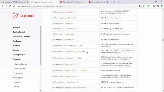This screenshot has width=164, height=92.
Task: Open Database Getting Started link
Action: pyautogui.click(x=21, y=64)
